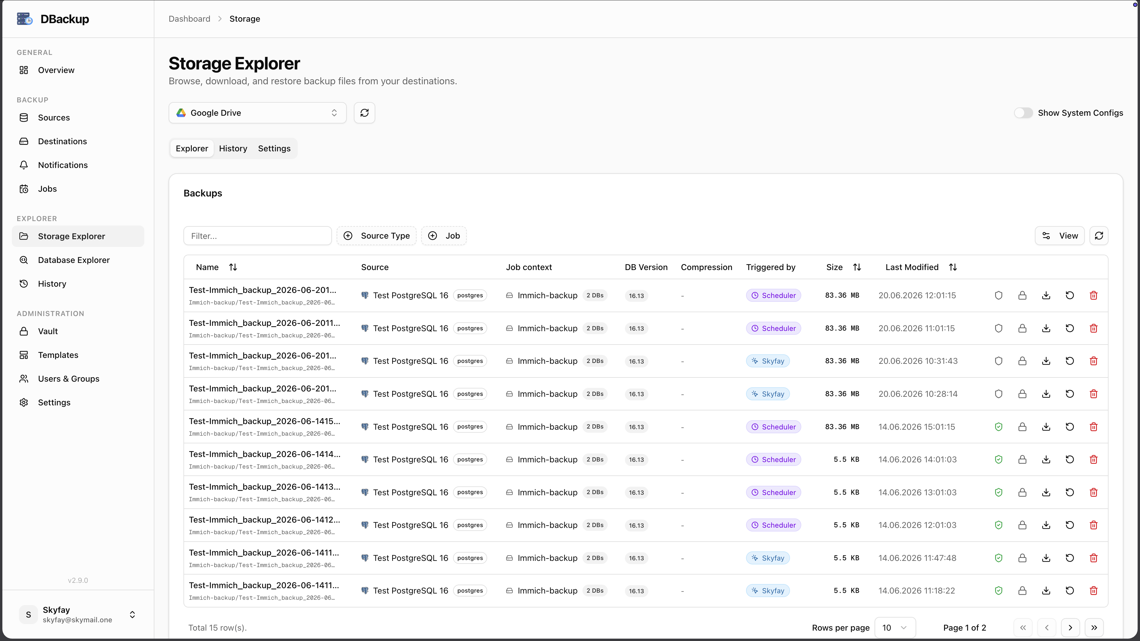Click timestamp 14.06.2026 13:01:03

[x=917, y=492]
